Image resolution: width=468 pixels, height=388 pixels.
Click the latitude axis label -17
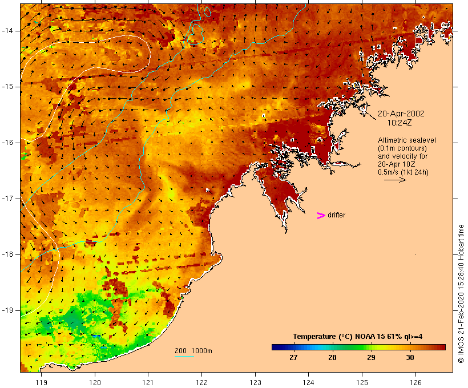7,199
